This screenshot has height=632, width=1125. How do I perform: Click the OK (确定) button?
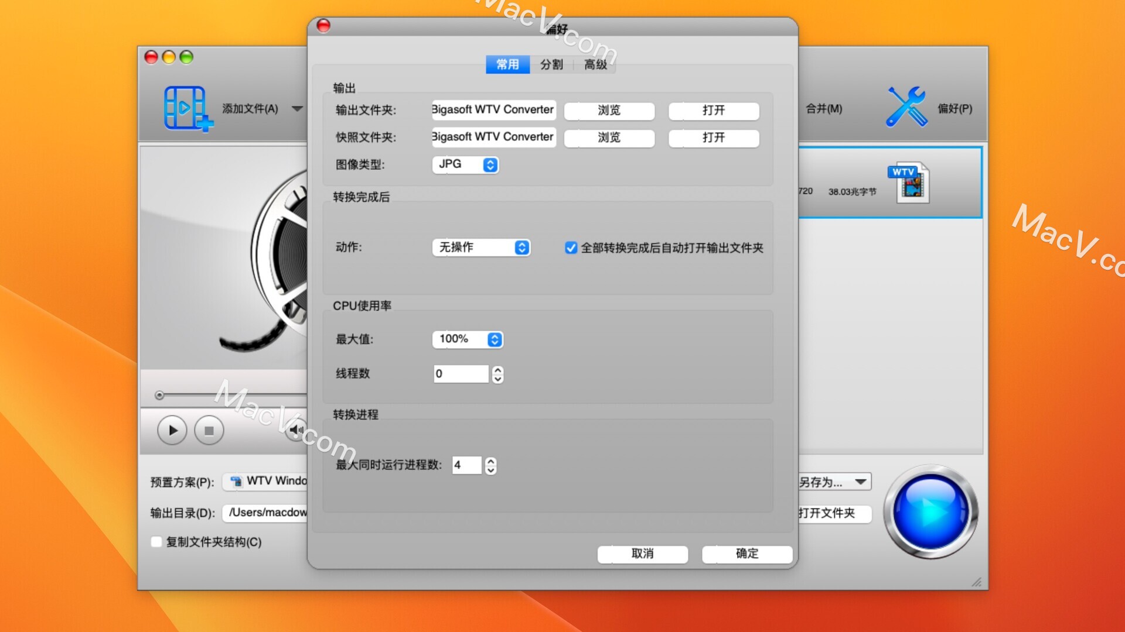(747, 554)
